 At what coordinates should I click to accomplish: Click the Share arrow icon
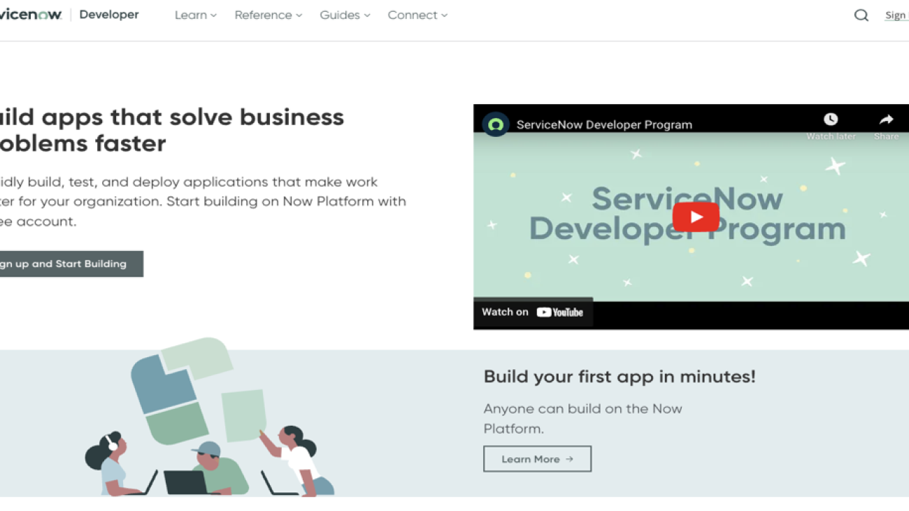886,120
